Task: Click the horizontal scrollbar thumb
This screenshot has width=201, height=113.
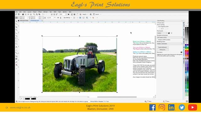Action: pos(117,97)
